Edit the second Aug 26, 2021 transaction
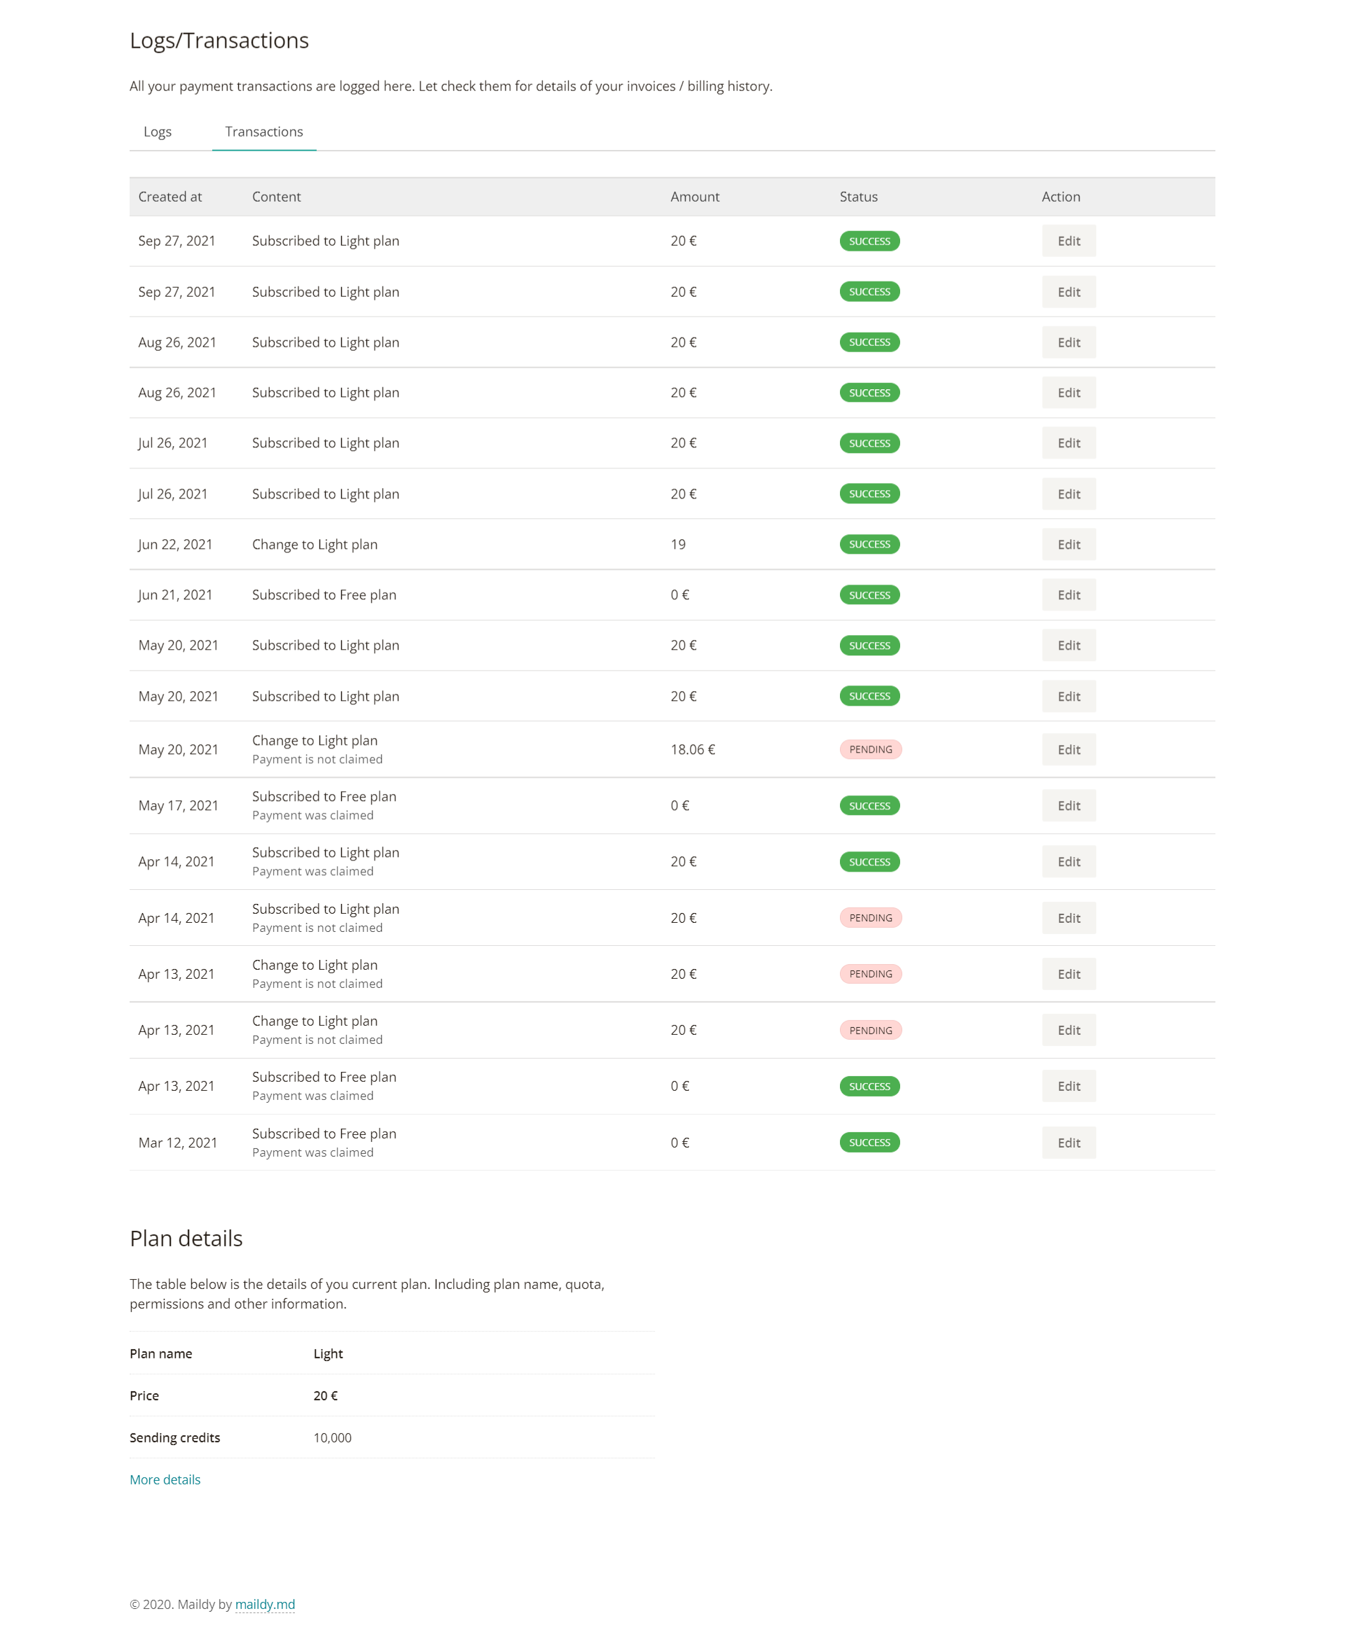Image resolution: width=1345 pixels, height=1630 pixels. (x=1068, y=393)
